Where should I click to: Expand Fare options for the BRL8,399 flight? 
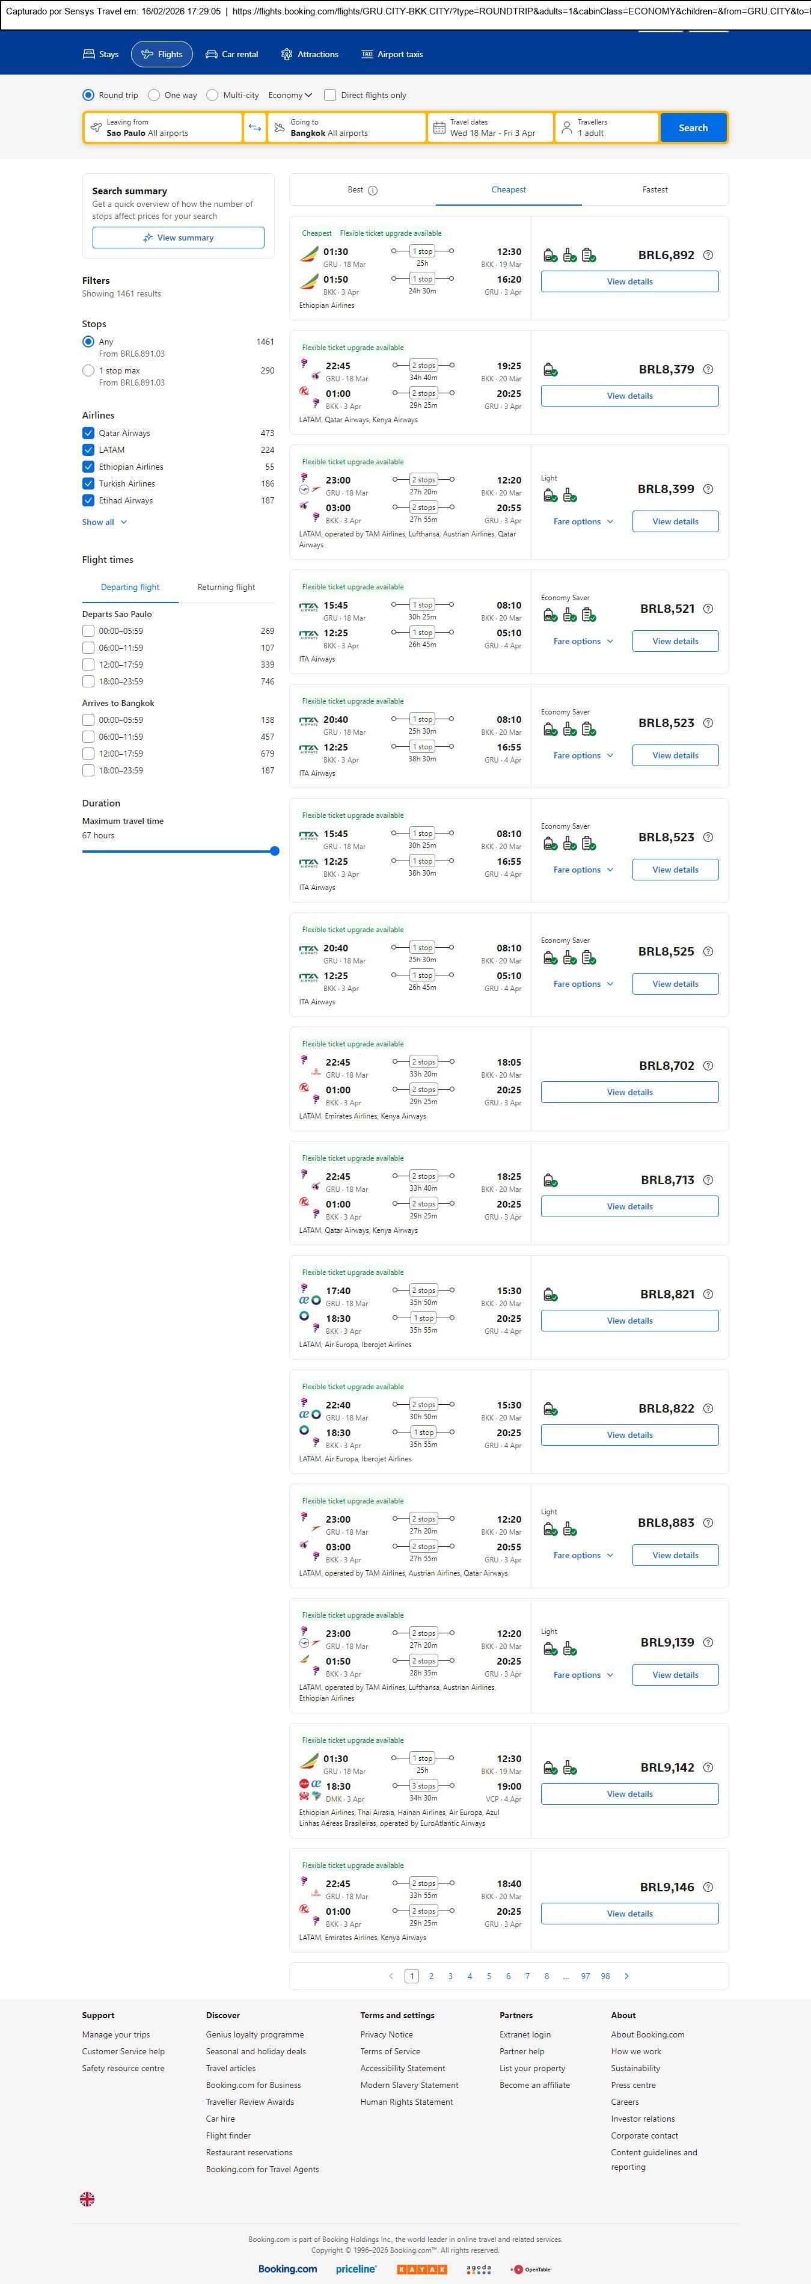[x=583, y=521]
